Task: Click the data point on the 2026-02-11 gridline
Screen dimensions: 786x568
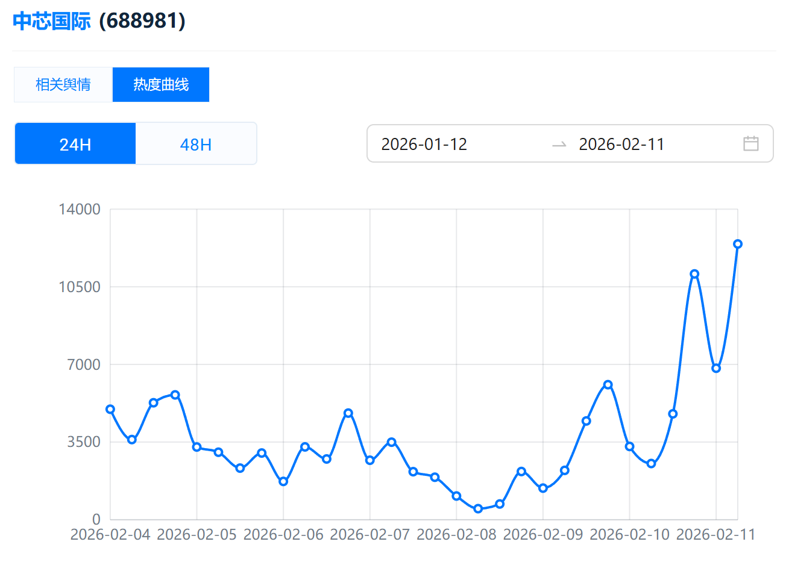Action: pyautogui.click(x=716, y=368)
